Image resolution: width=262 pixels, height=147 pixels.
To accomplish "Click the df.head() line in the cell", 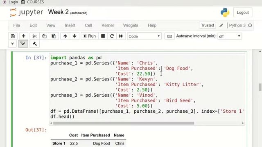I will [x=62, y=117].
